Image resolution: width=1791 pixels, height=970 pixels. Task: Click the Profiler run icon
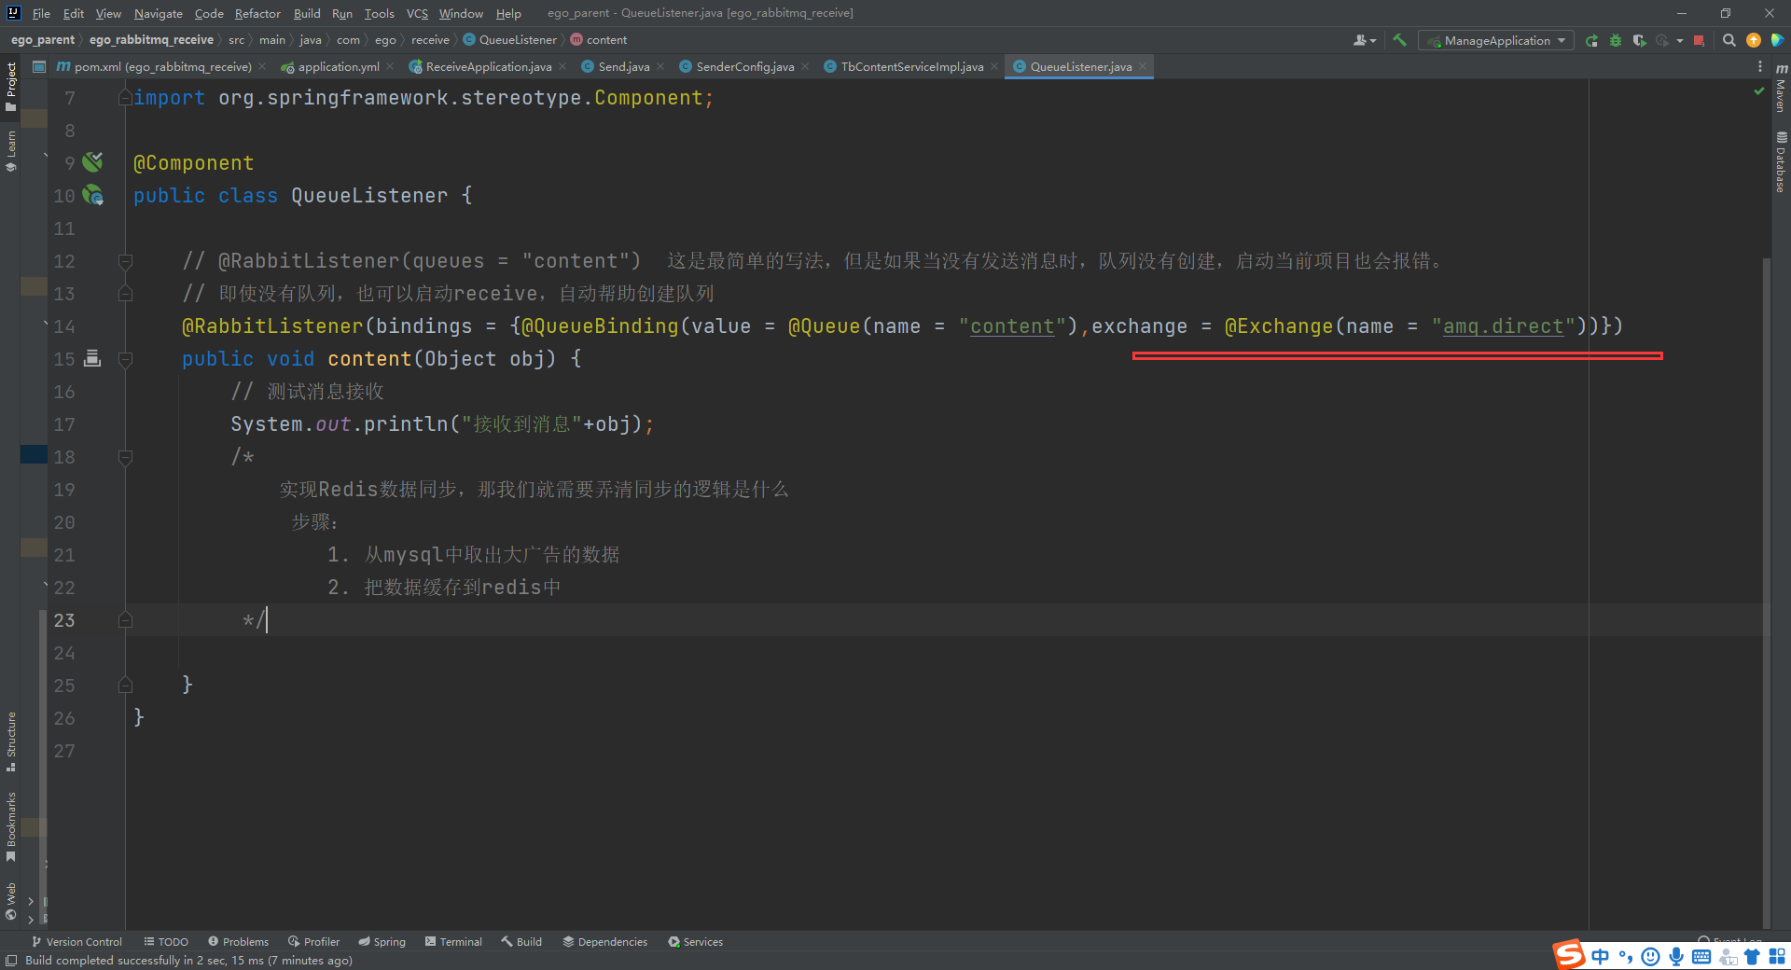[x=1662, y=40]
